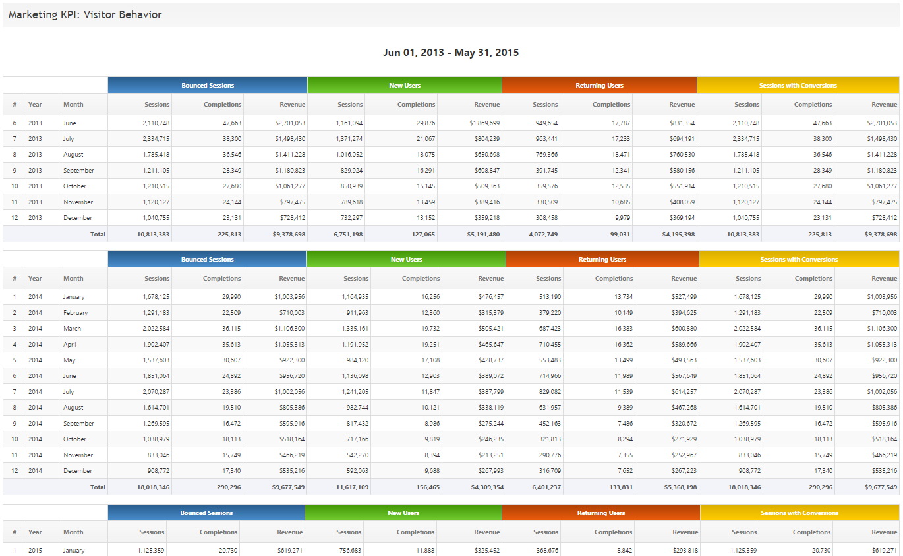Image resolution: width=903 pixels, height=556 pixels.
Task: Select the January month cell in 2015 table
Action: pos(74,551)
